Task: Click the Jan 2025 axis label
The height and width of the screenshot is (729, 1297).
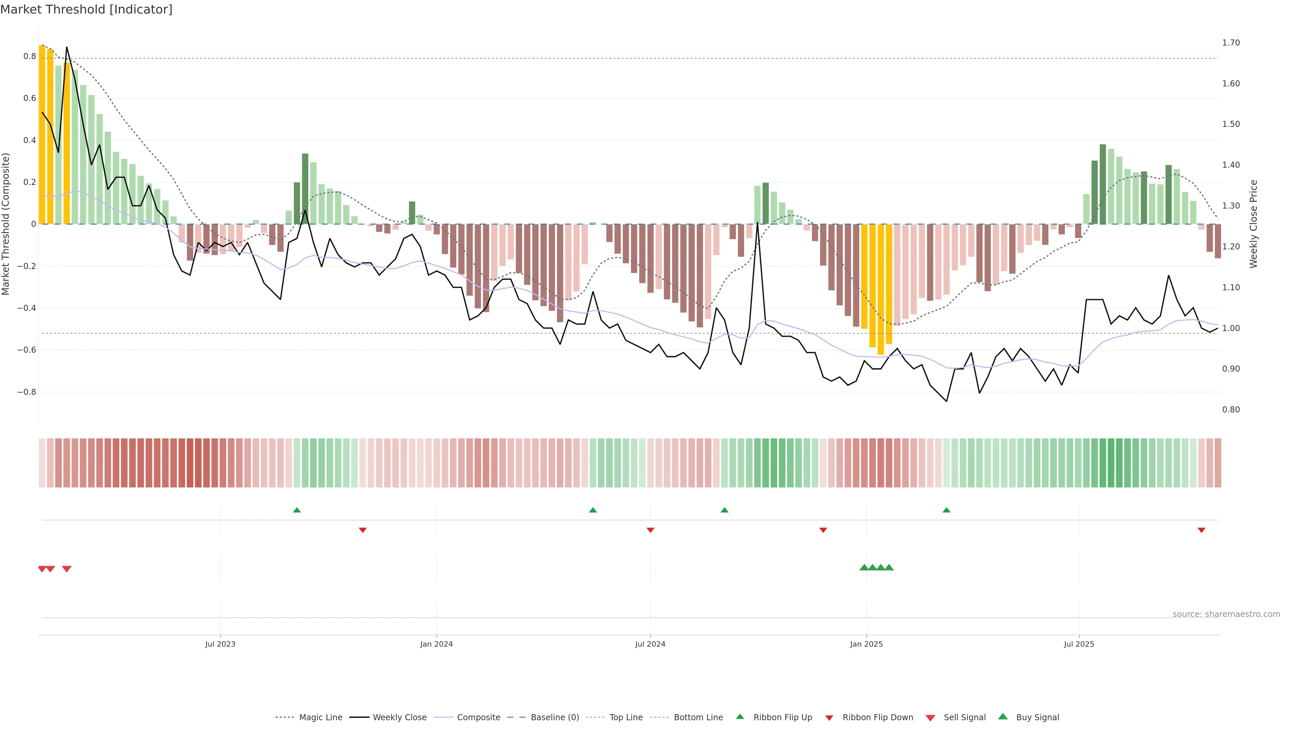Action: (x=866, y=644)
